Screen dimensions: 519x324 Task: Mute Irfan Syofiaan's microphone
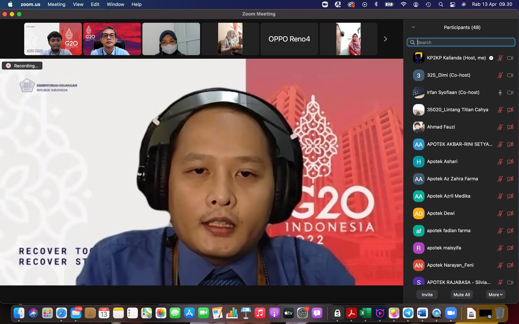(x=500, y=93)
